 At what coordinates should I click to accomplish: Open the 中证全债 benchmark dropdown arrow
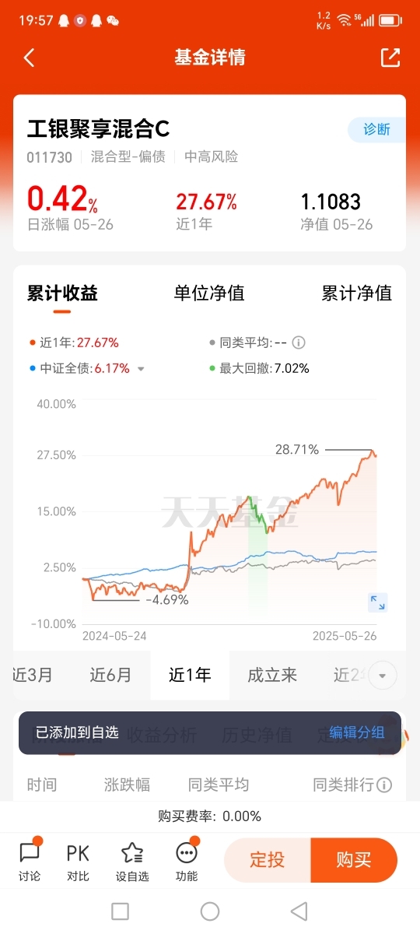(141, 369)
